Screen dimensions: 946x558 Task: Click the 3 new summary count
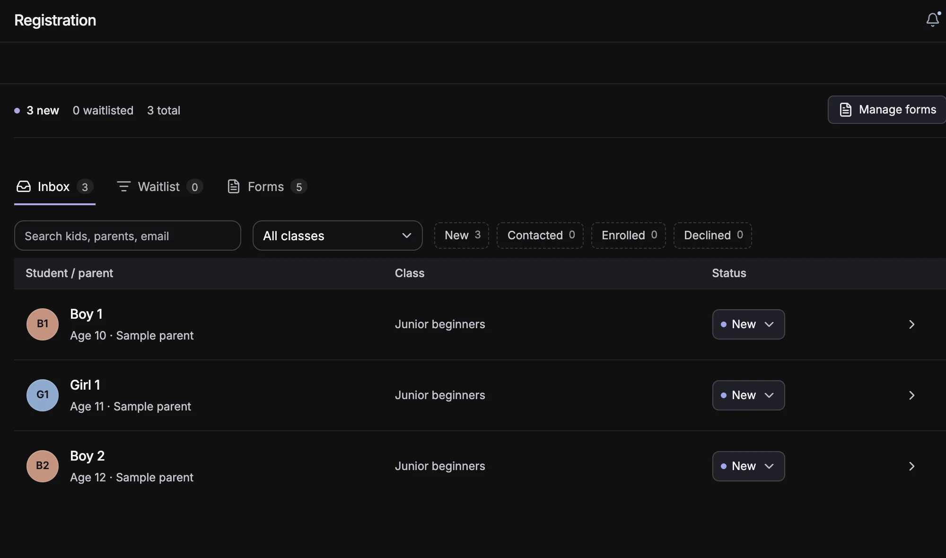point(37,111)
